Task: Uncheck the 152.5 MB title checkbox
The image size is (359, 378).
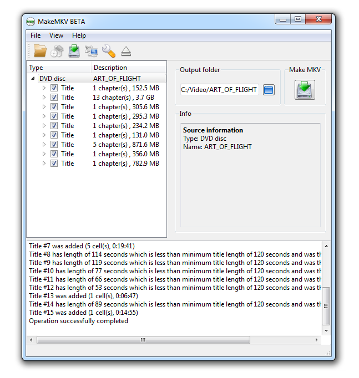Action: pos(54,88)
